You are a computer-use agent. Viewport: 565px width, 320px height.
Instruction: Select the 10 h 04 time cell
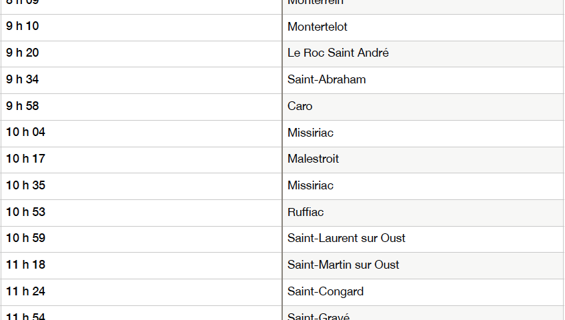click(x=26, y=133)
